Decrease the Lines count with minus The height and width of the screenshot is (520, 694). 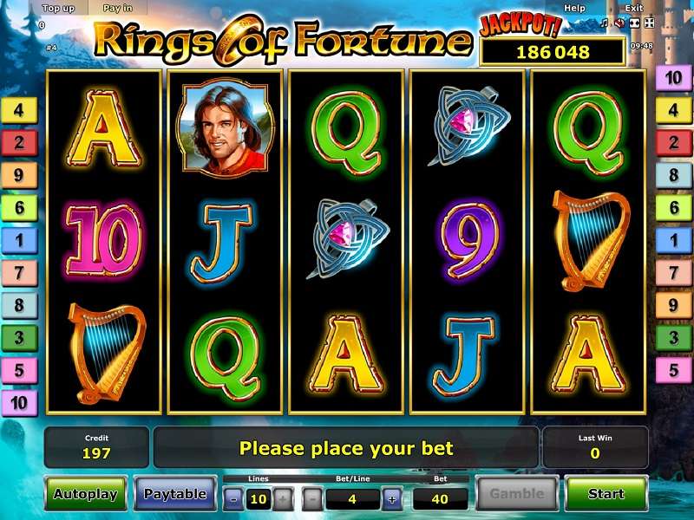click(x=234, y=499)
